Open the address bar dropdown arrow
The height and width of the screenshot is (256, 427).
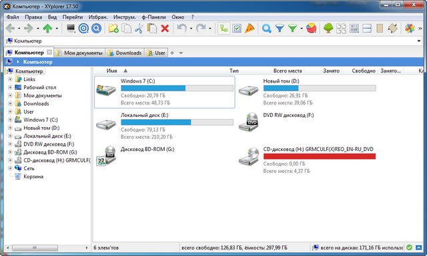419,41
